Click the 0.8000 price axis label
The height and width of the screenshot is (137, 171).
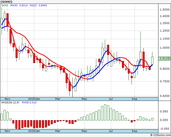coord(164,69)
